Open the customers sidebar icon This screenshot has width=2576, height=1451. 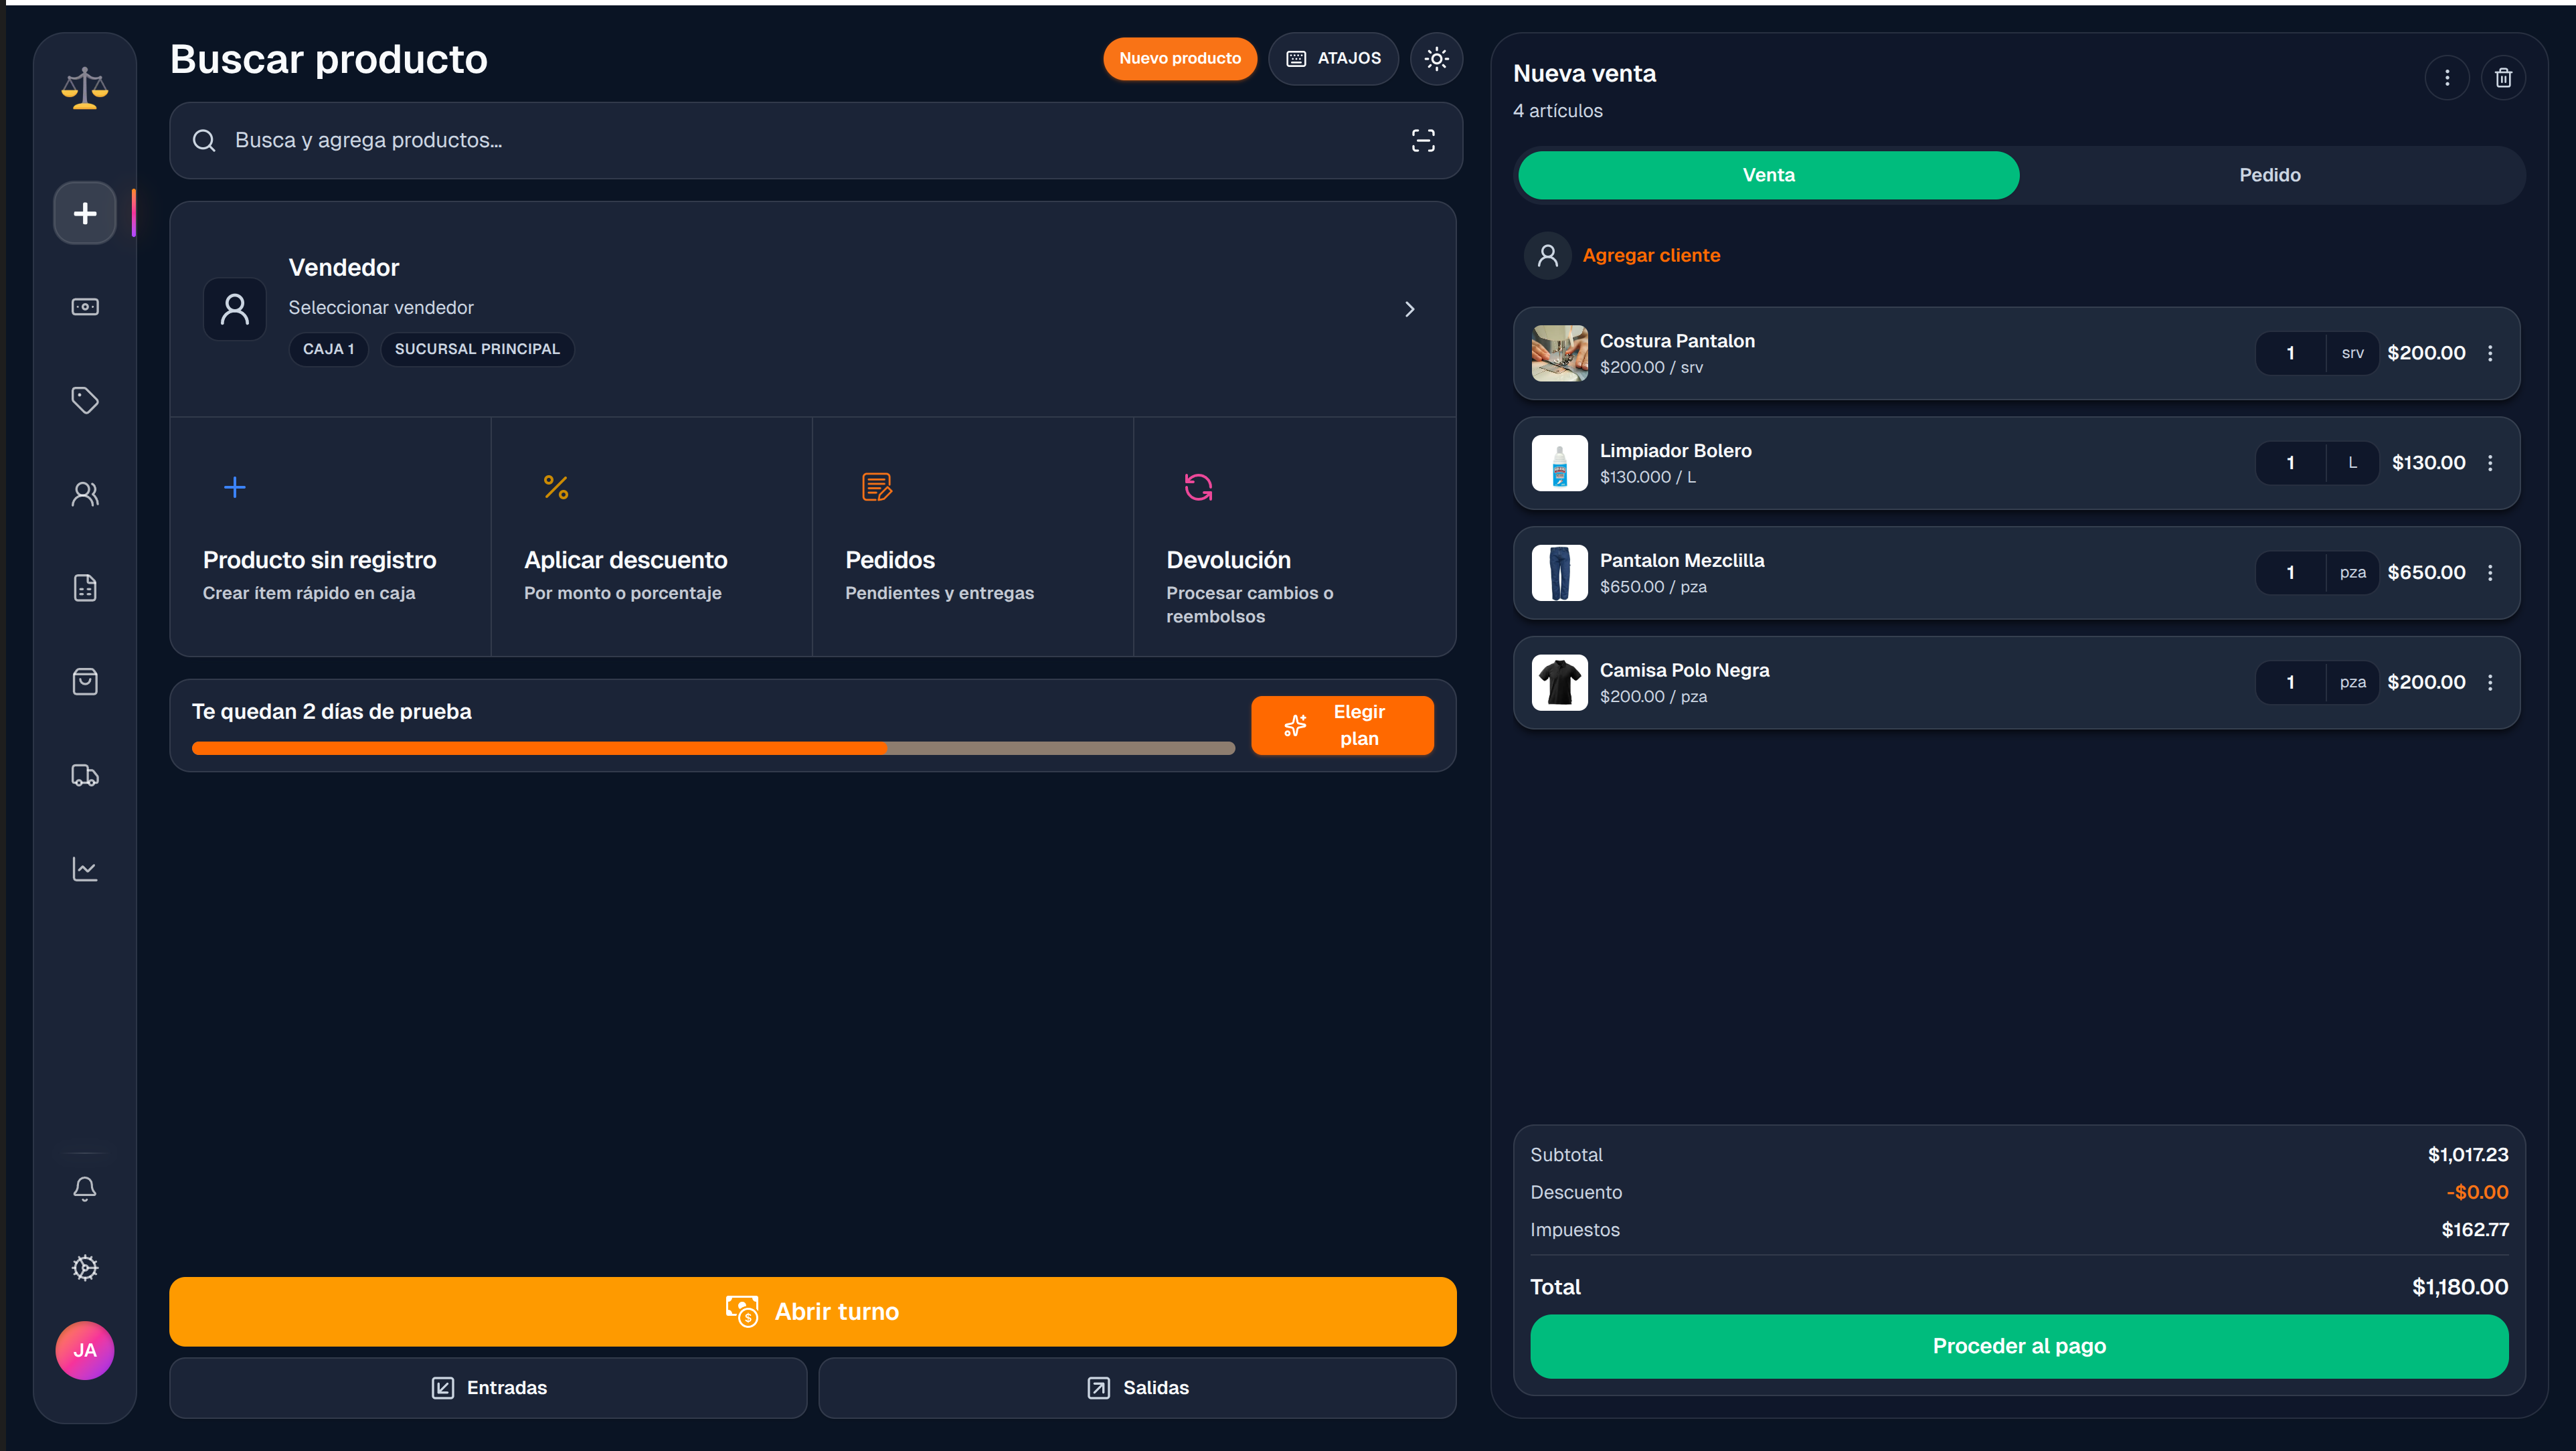click(85, 494)
